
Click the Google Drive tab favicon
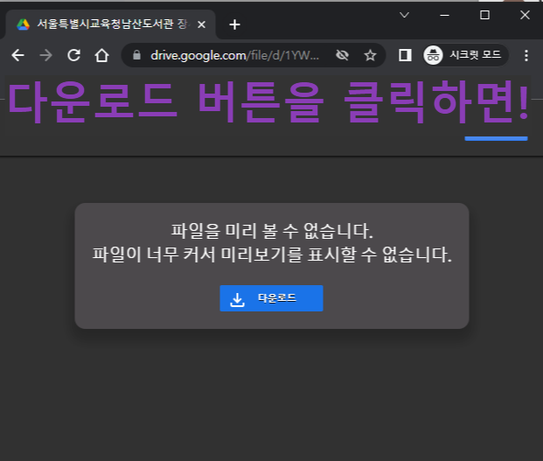(24, 24)
